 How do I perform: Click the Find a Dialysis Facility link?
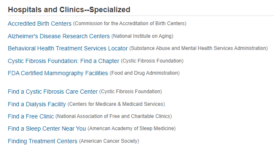coord(37,104)
